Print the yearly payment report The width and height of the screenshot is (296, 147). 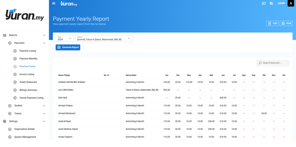[x=286, y=23]
